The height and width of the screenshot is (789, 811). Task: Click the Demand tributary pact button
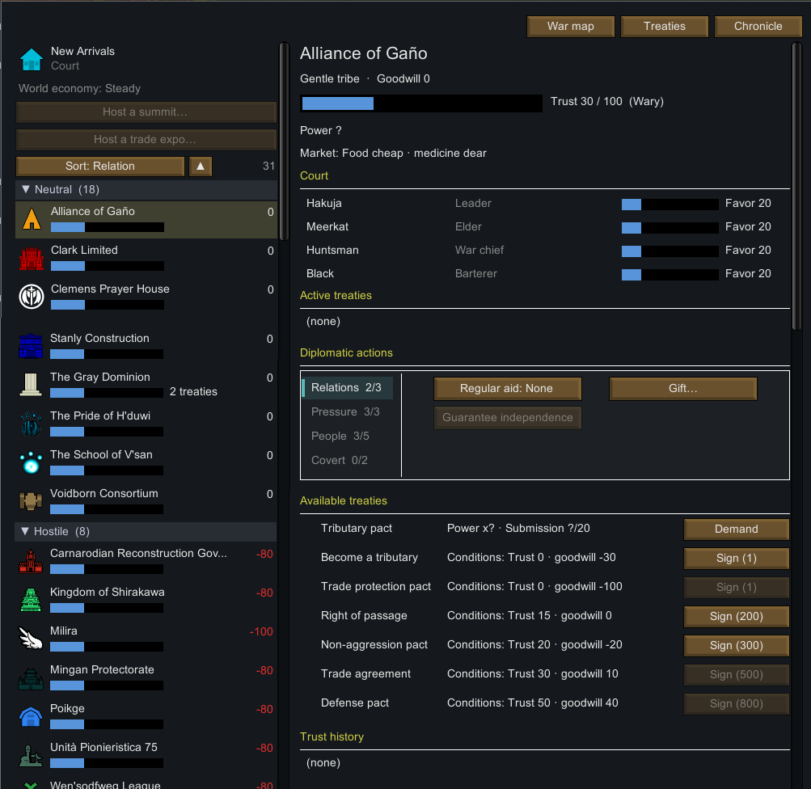point(736,529)
